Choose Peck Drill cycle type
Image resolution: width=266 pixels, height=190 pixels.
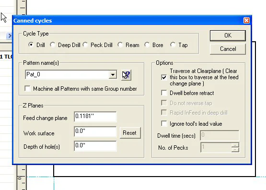pos(85,45)
